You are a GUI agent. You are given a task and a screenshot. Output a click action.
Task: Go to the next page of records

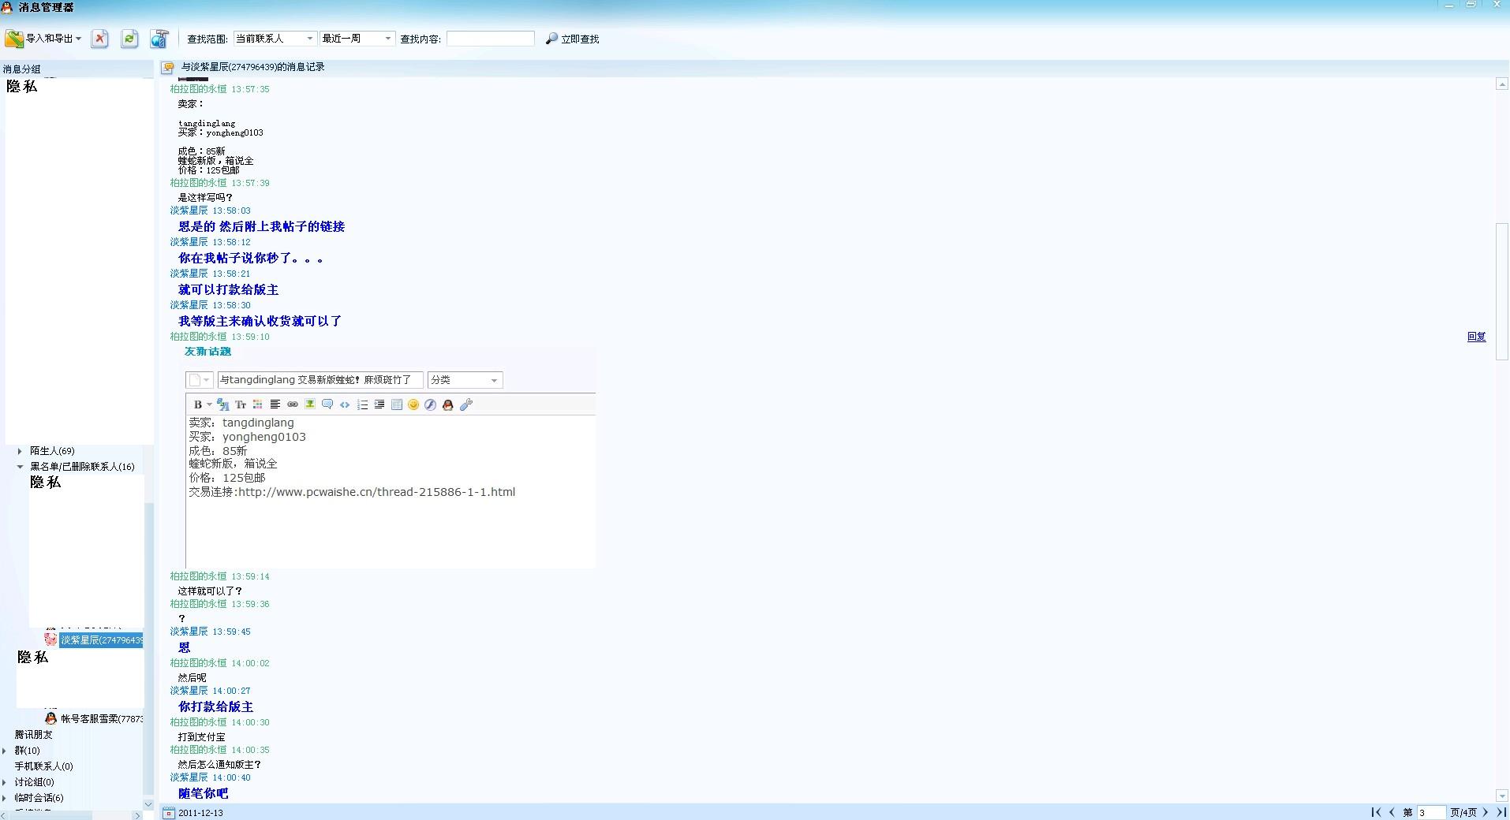1486,812
